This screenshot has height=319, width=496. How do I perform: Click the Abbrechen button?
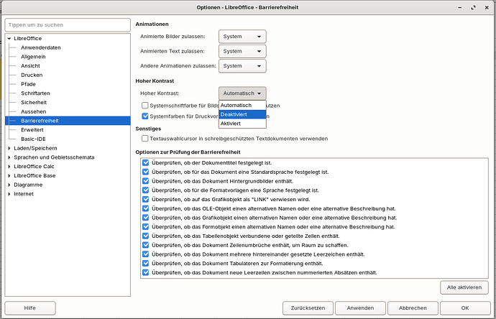coord(413,308)
